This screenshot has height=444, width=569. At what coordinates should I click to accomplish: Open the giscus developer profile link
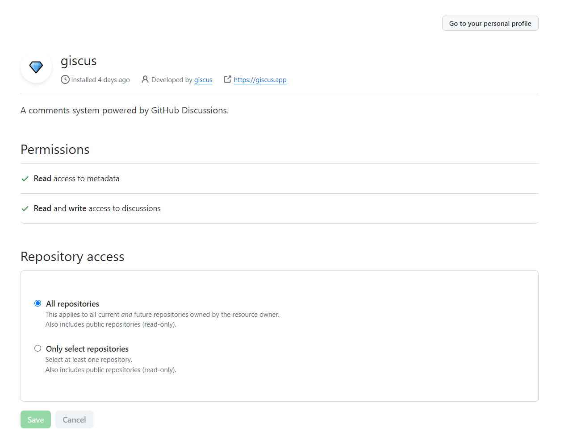pos(203,80)
